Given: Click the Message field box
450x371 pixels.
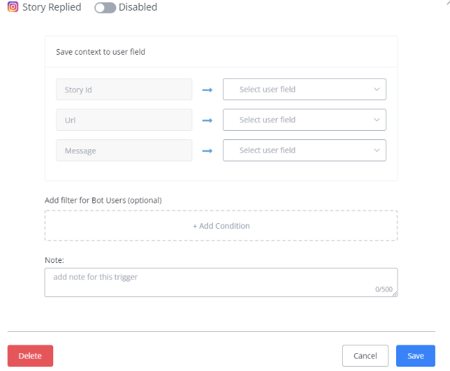Looking at the screenshot, I should tap(124, 150).
